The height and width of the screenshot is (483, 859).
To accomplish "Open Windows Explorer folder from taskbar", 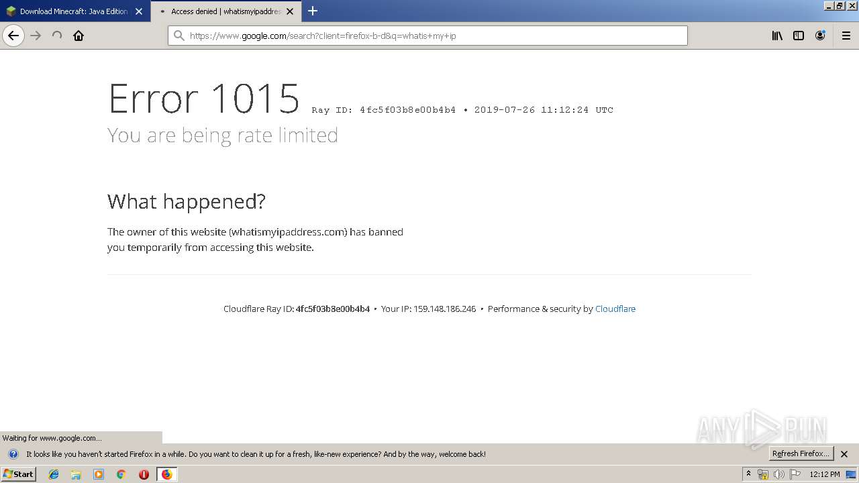I will click(x=76, y=474).
